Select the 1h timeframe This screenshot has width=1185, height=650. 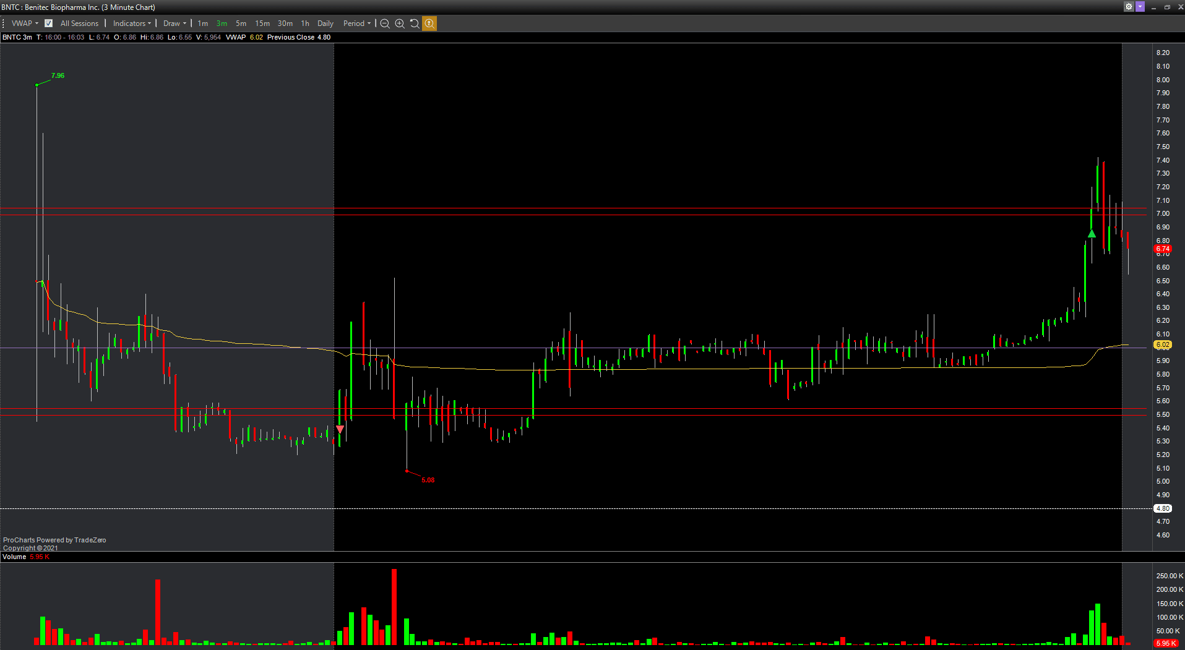(x=305, y=24)
